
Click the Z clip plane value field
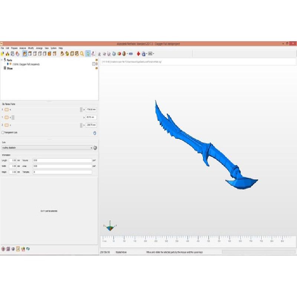91,125
